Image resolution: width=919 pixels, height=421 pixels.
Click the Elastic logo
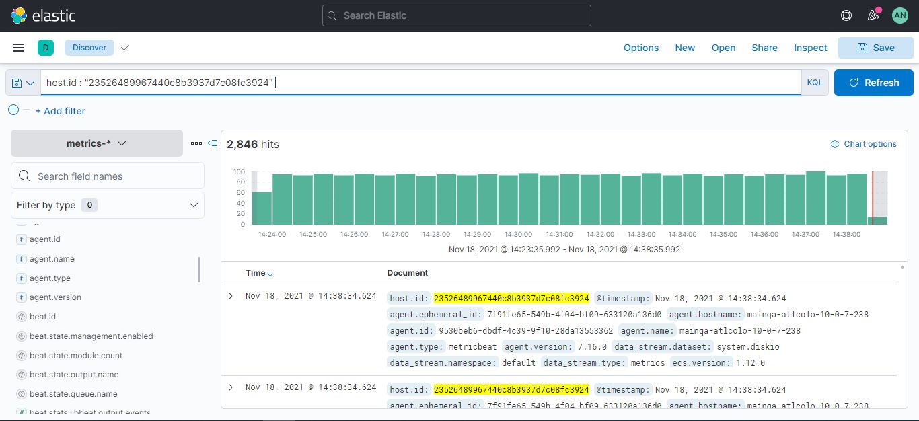point(44,15)
